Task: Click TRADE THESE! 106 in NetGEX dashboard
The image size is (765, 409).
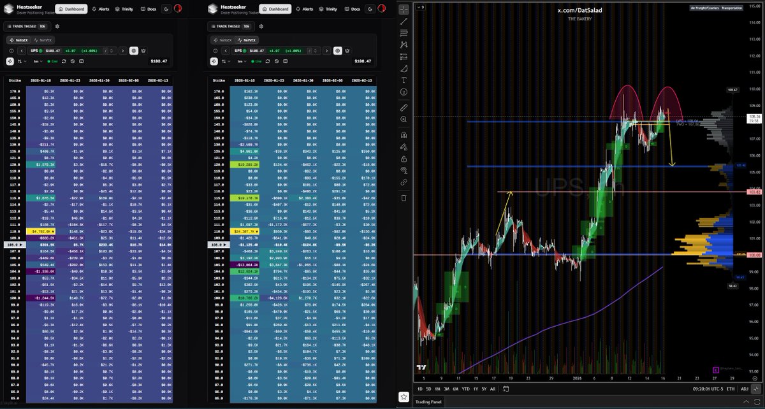Action: pyautogui.click(x=27, y=26)
